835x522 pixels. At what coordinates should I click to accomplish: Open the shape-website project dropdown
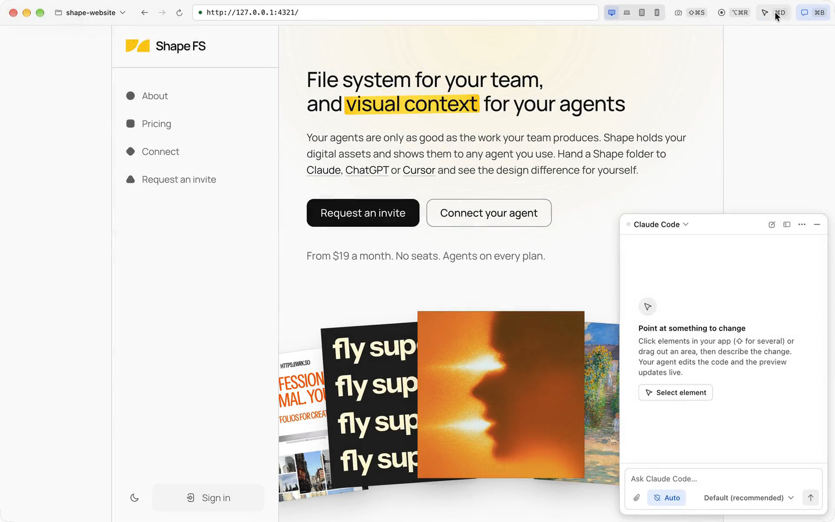click(x=90, y=12)
